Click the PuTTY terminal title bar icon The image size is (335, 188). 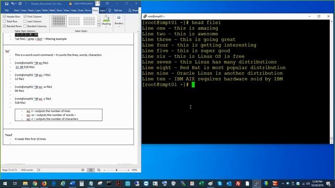(x=145, y=16)
